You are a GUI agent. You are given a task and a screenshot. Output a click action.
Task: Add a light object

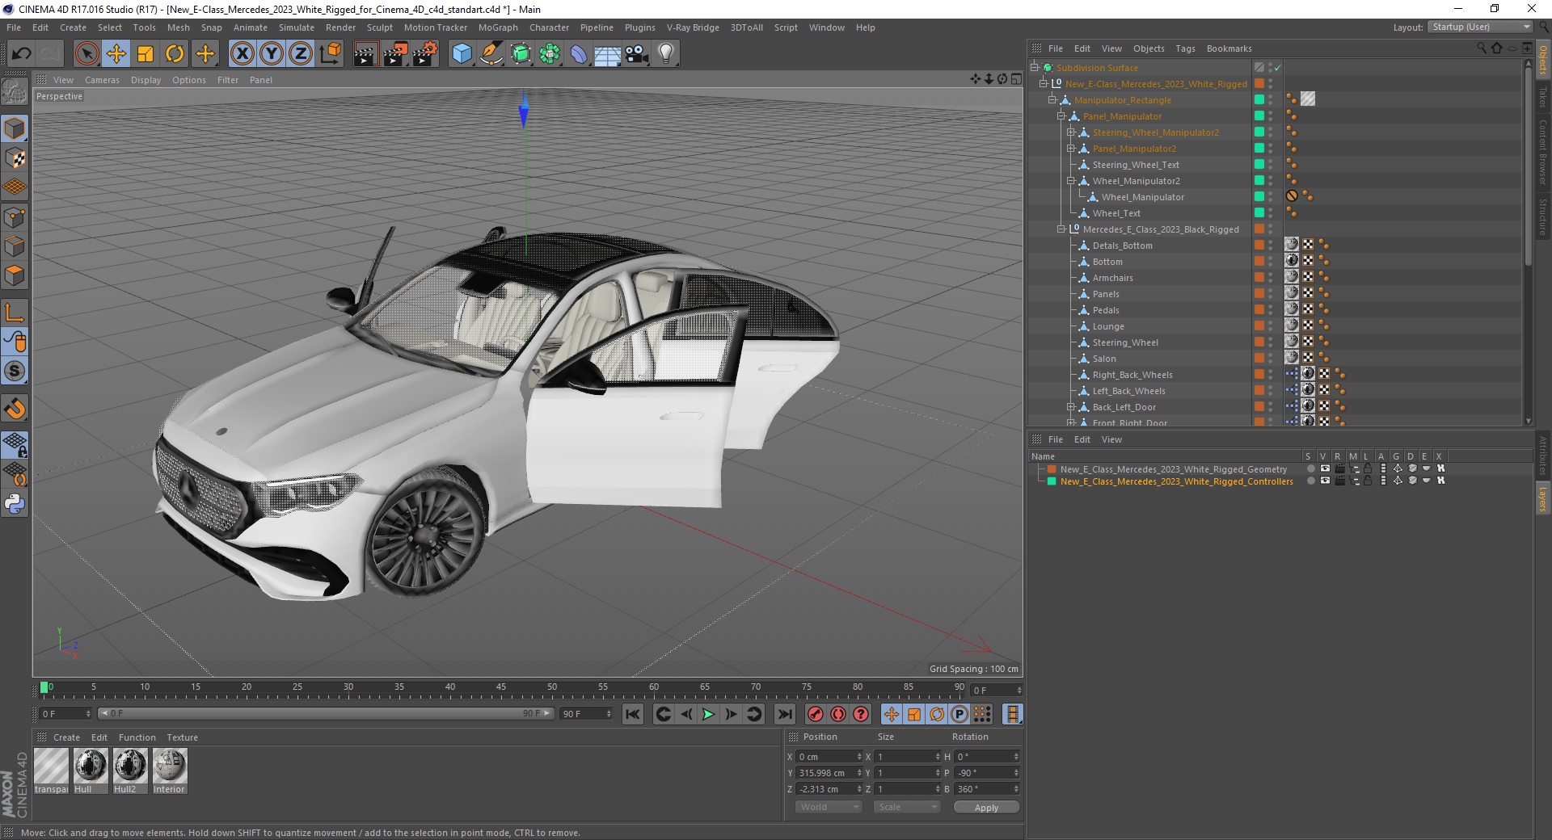(666, 54)
